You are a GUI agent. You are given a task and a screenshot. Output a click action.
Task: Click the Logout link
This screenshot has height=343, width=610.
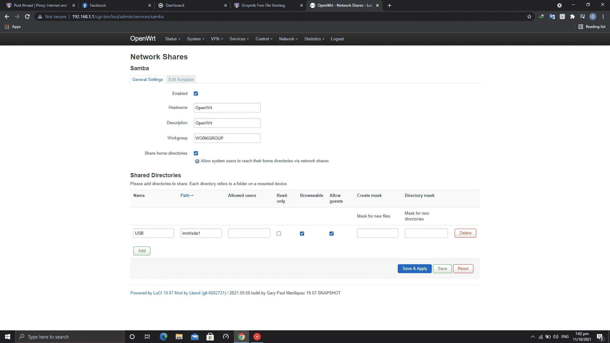click(337, 39)
